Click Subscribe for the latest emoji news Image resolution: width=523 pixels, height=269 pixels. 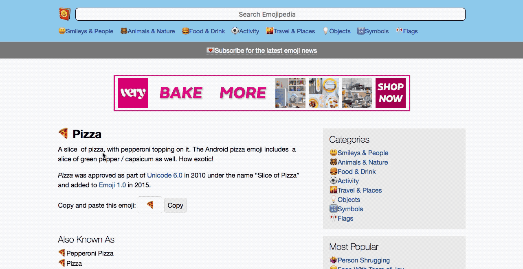pos(261,50)
